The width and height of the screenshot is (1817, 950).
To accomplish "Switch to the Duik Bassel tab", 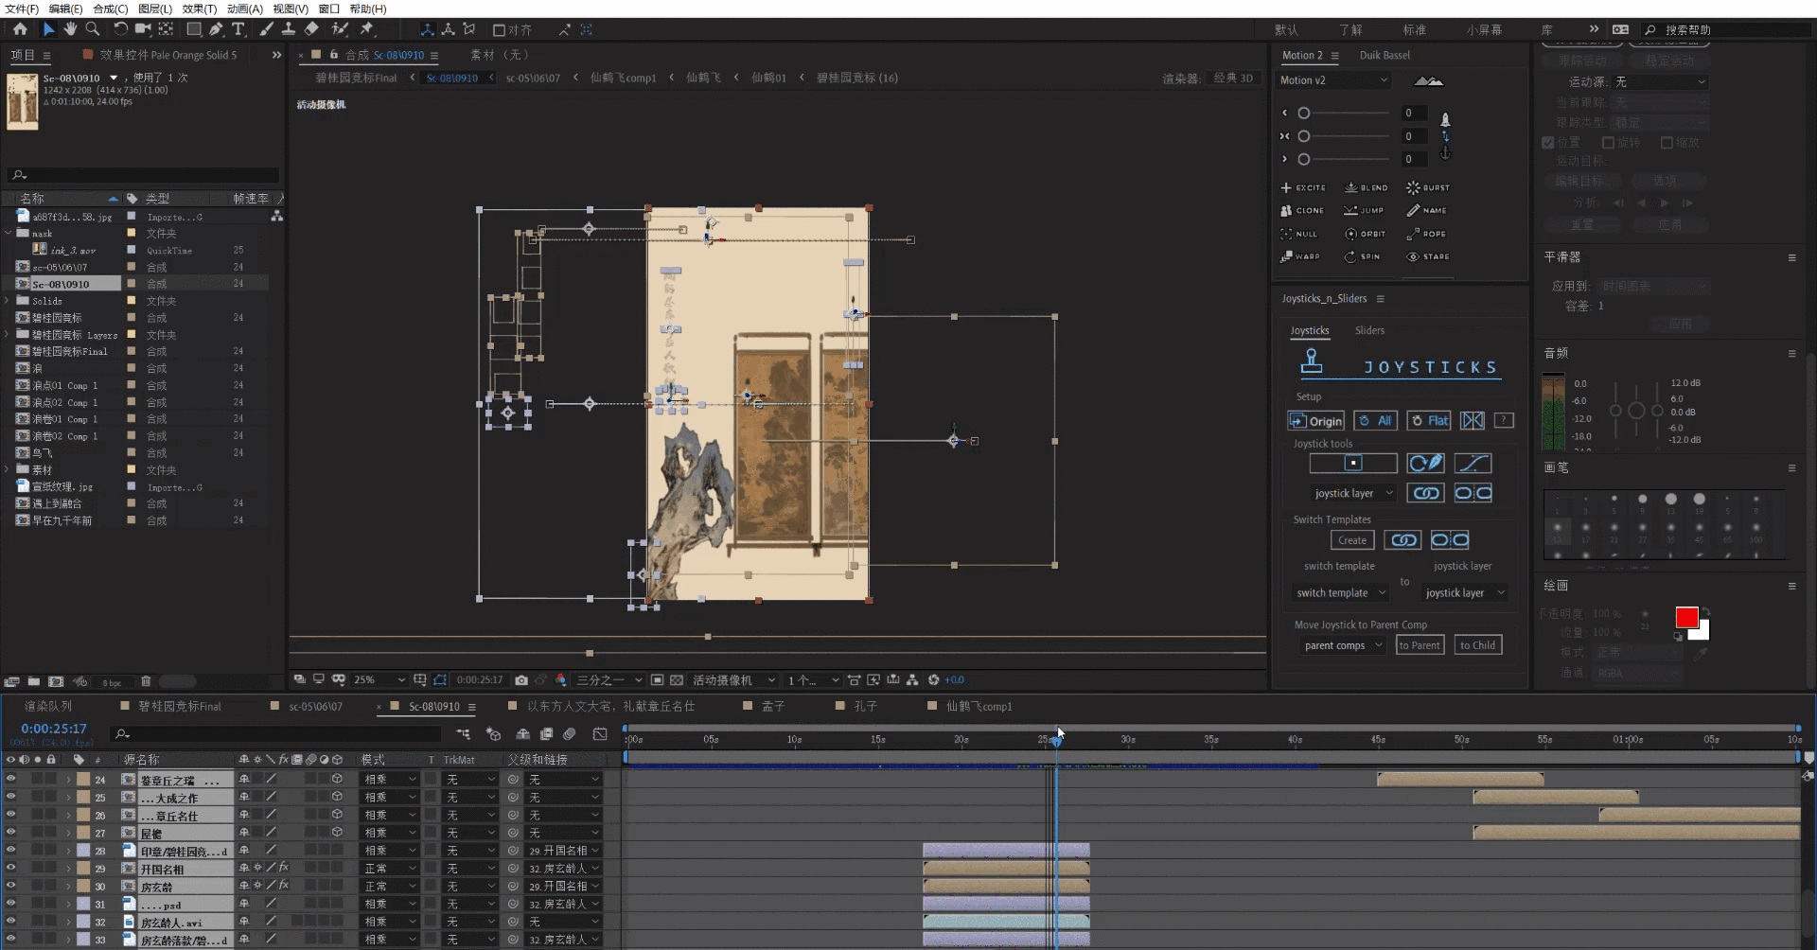I will [1385, 55].
